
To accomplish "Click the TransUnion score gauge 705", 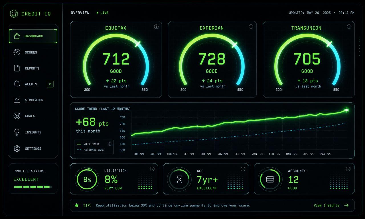I will 307,60.
